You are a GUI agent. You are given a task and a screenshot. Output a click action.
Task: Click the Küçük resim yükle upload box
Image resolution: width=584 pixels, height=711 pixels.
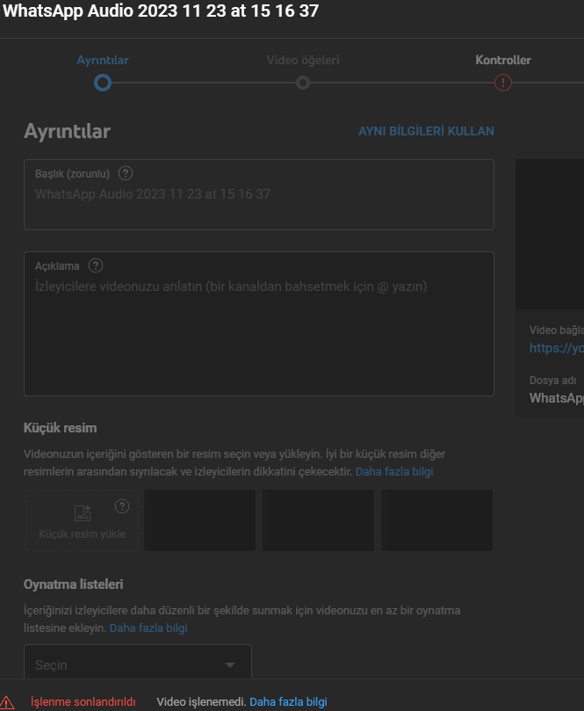click(x=82, y=520)
